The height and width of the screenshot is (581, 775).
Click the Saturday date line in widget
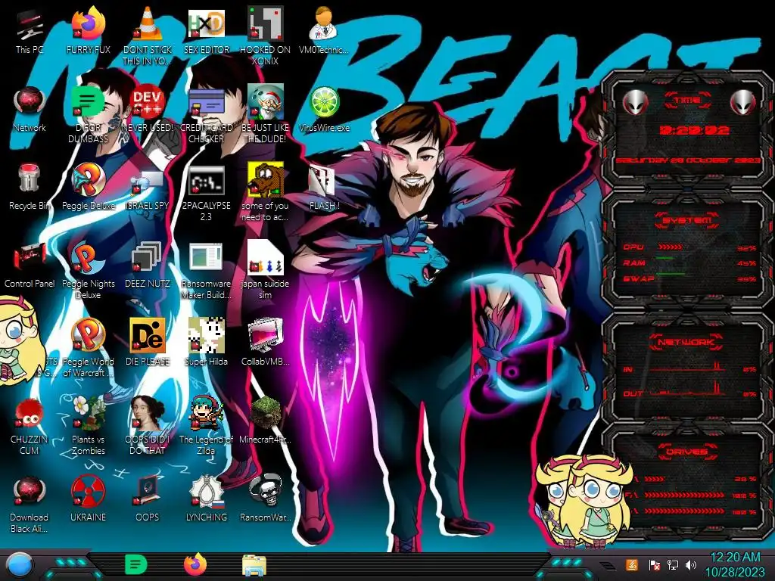tap(688, 160)
